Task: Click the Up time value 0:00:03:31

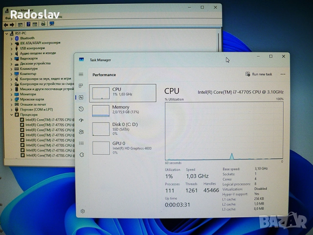Action: click(178, 205)
